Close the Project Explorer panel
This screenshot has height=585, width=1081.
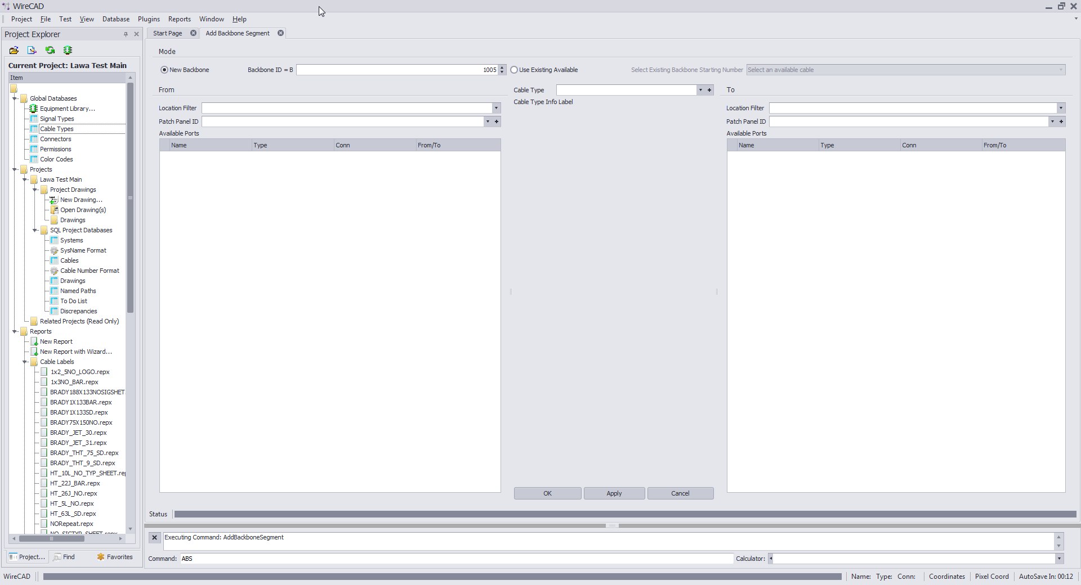click(x=136, y=34)
